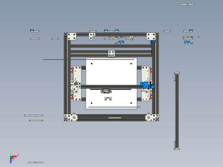The height and width of the screenshot is (167, 223).
Task: Select the small U-shaped bracket on bed
Action: coord(108,98)
